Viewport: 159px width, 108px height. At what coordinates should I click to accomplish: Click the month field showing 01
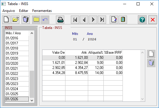(75, 39)
